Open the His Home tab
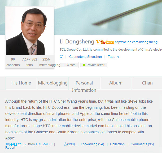162x153 pixels. pyautogui.click(x=21, y=83)
